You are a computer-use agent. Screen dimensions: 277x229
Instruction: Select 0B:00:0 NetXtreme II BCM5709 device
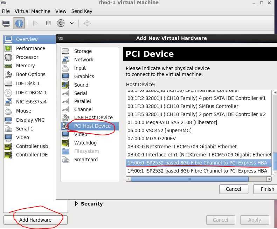199,147
